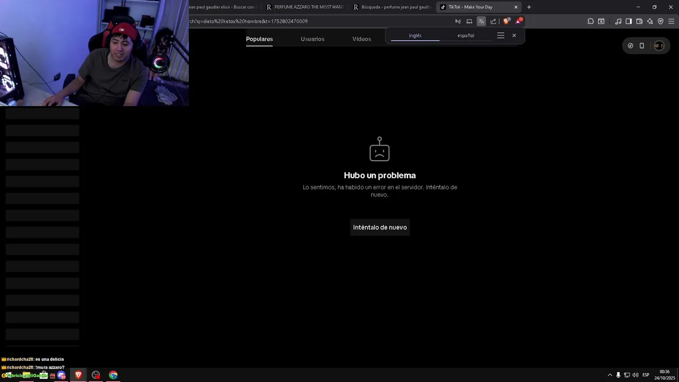Image resolution: width=679 pixels, height=382 pixels.
Task: Select the Vídeos tab
Action: (x=362, y=39)
